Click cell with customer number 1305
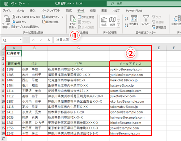The height and width of the screenshot is (141, 181). click(14, 75)
